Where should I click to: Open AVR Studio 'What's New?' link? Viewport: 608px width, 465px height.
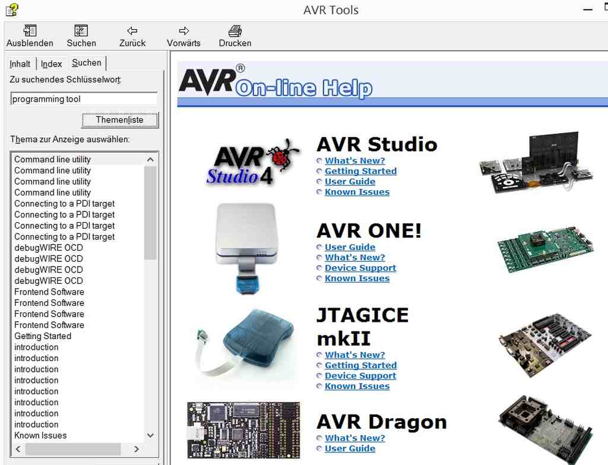click(x=355, y=160)
